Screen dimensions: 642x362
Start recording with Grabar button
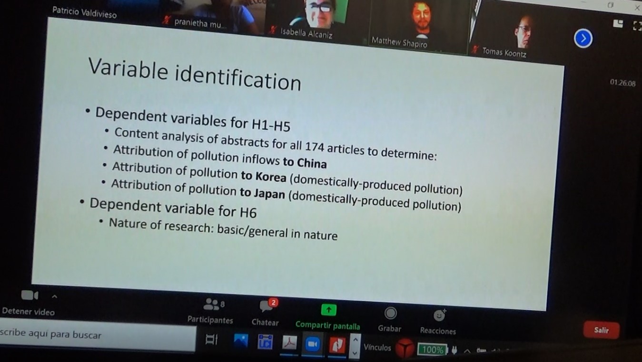click(x=390, y=319)
